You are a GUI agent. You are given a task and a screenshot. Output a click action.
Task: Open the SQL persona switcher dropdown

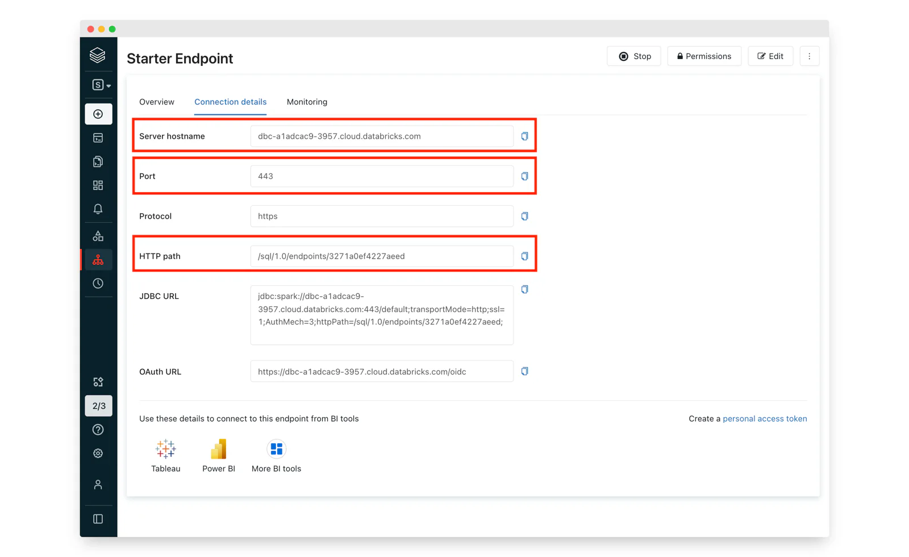101,85
